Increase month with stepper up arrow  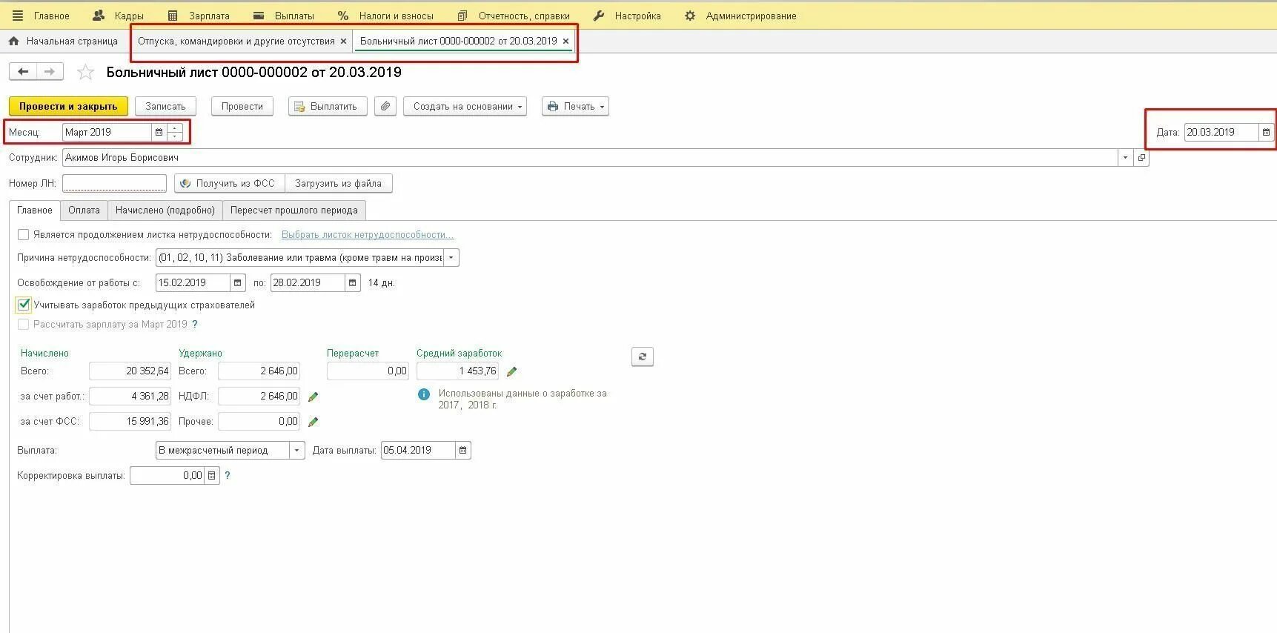point(175,128)
